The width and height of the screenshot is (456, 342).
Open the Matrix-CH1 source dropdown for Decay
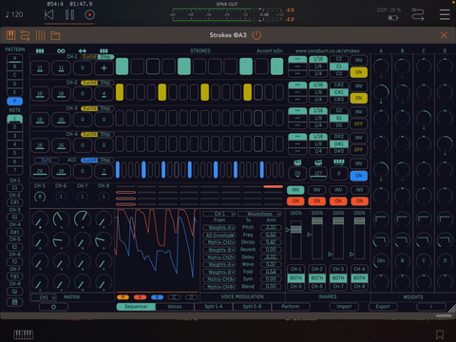[219, 242]
